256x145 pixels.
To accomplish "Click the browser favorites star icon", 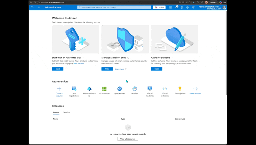I will pos(189,2).
